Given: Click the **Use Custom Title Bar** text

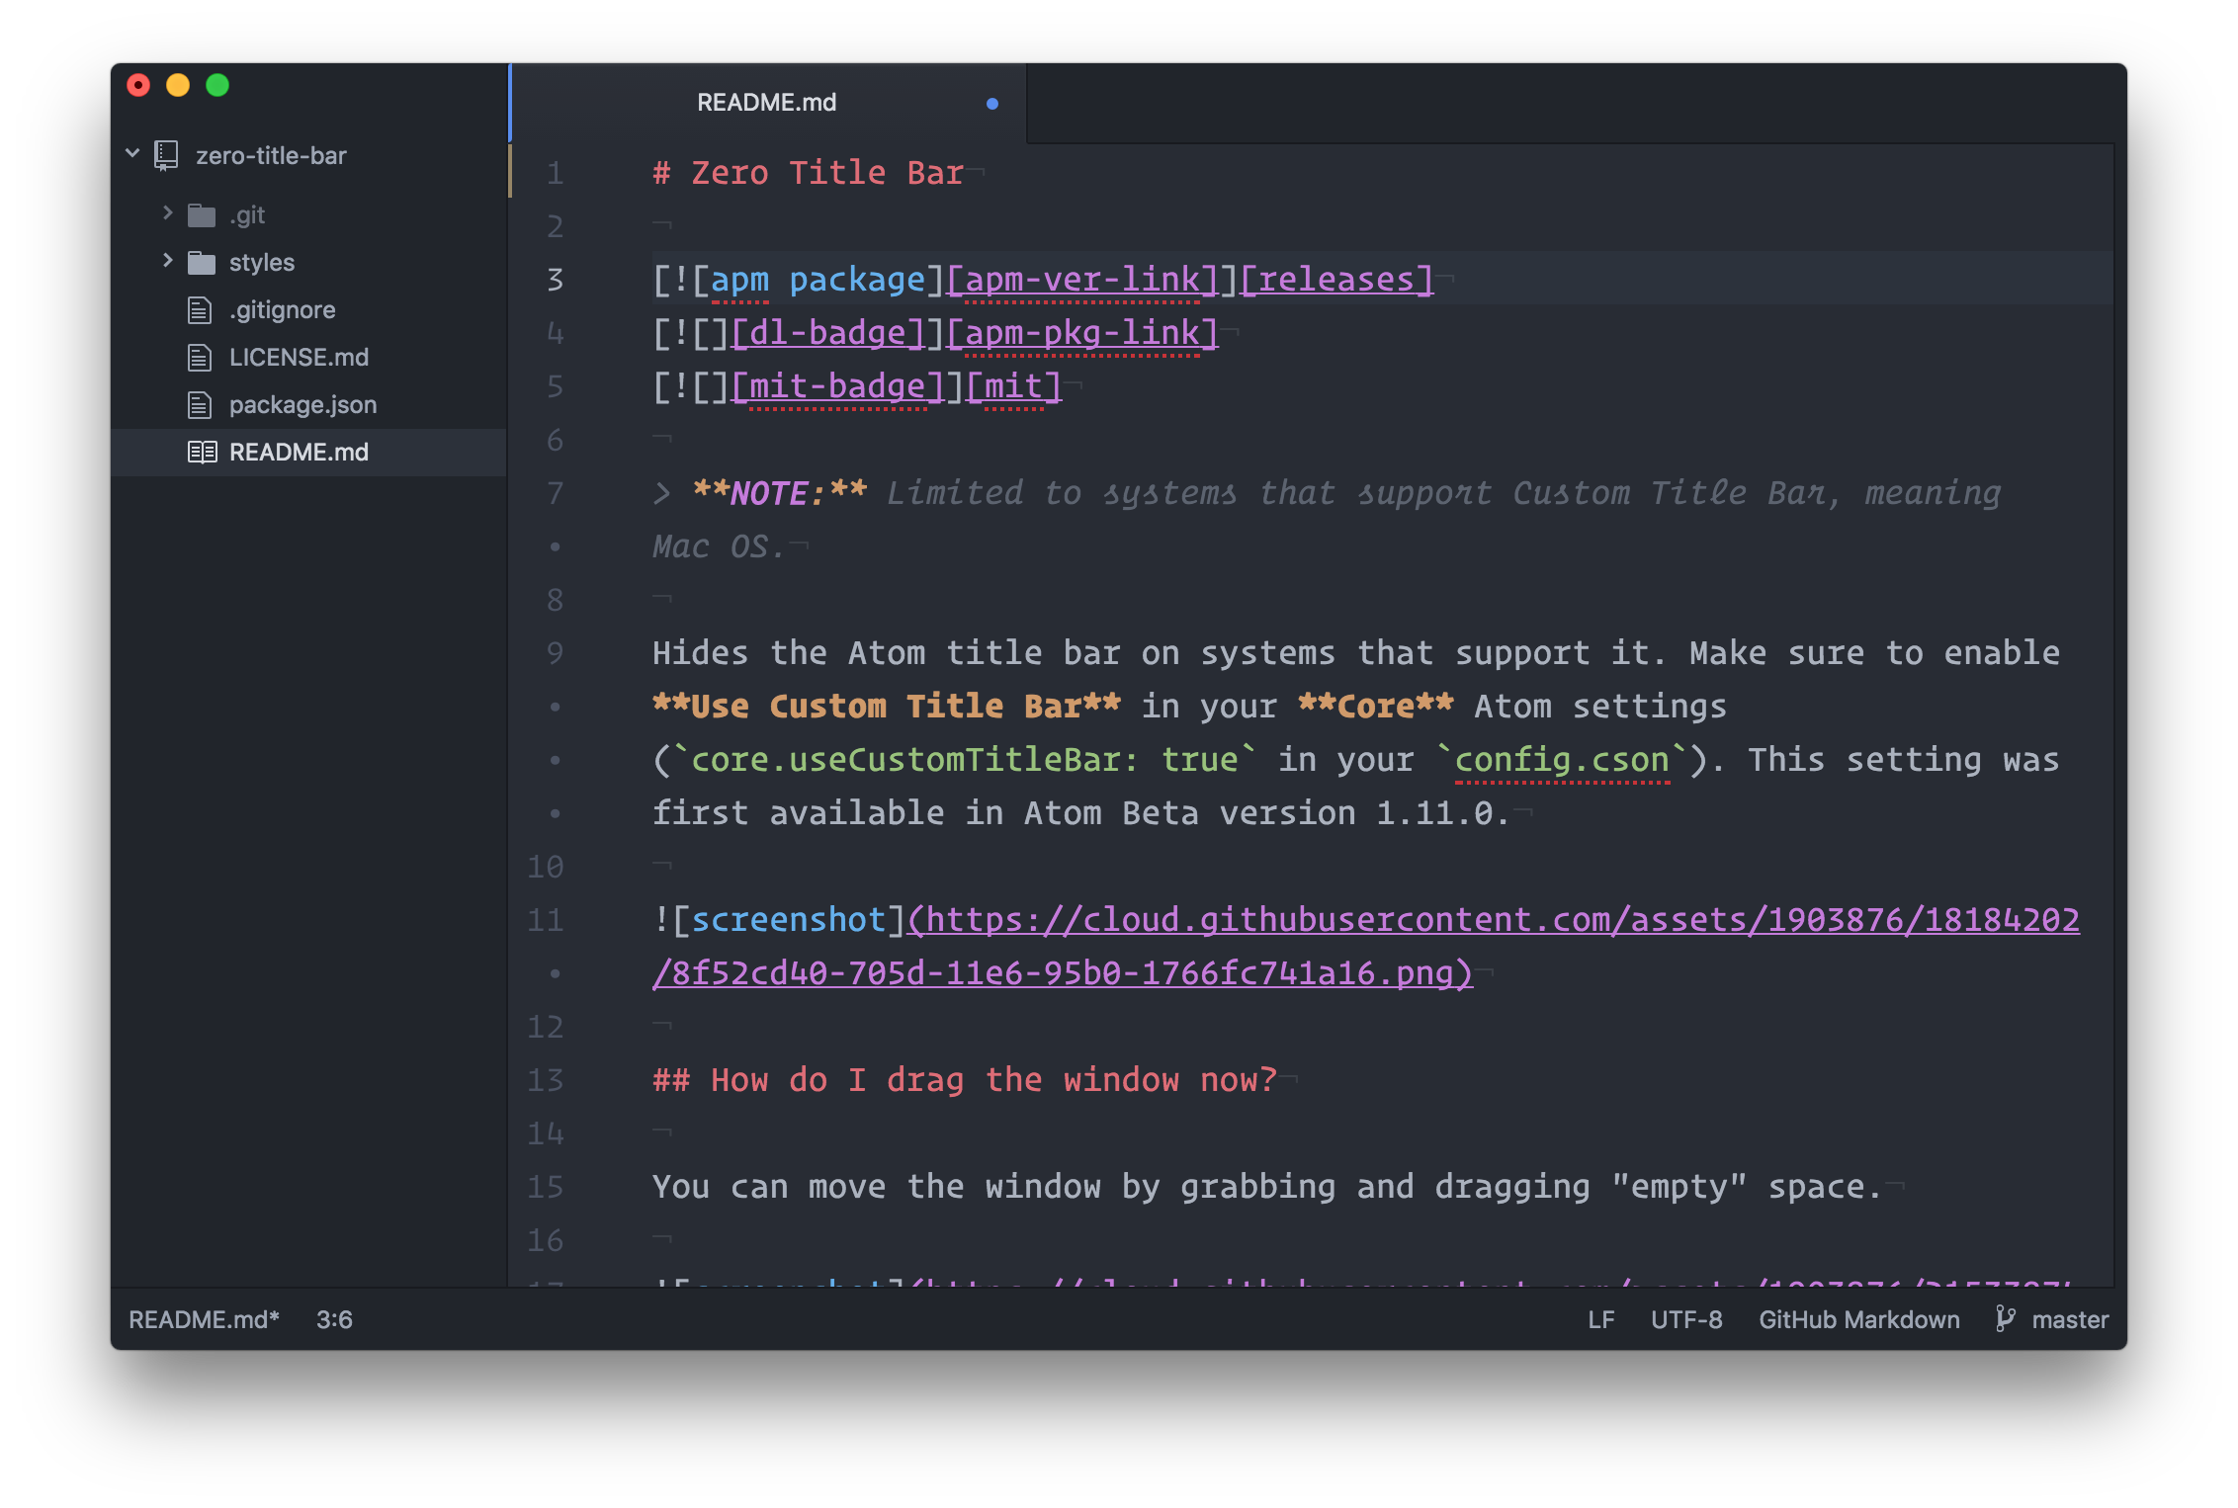Looking at the screenshot, I should tap(887, 707).
